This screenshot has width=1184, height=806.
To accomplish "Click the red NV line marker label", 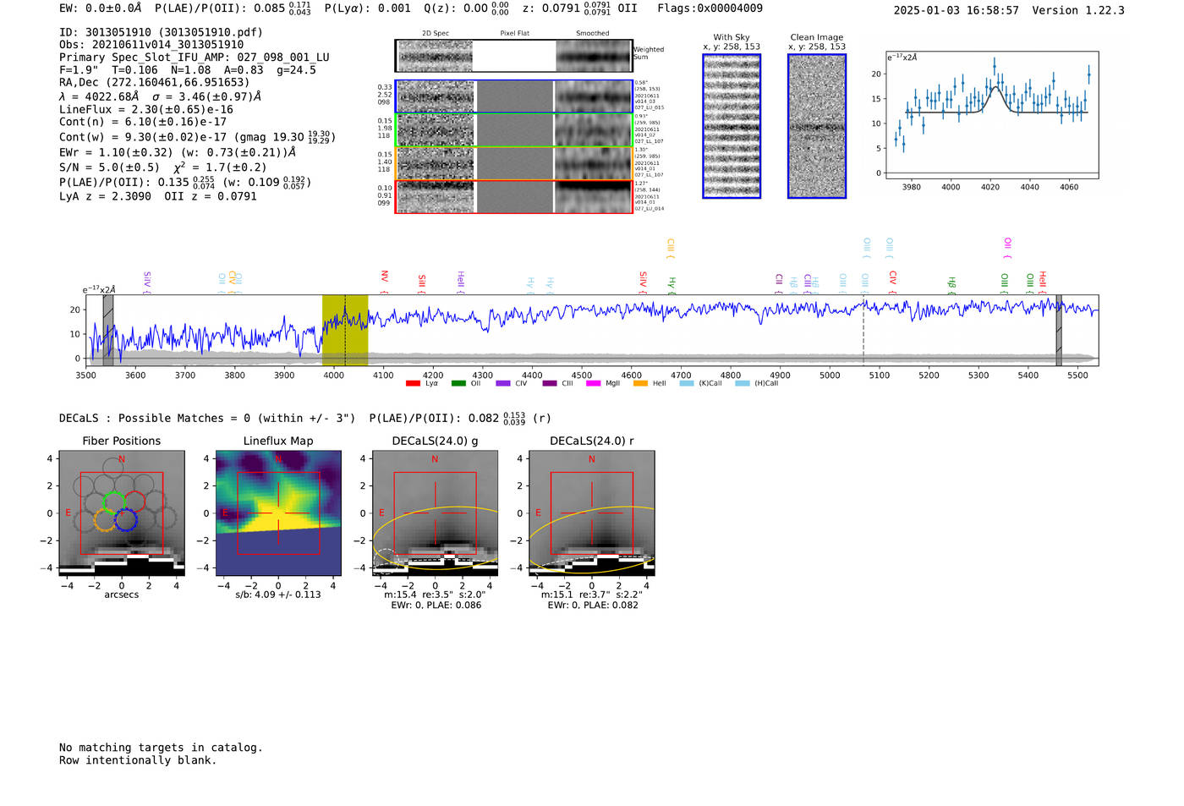I will [x=384, y=277].
